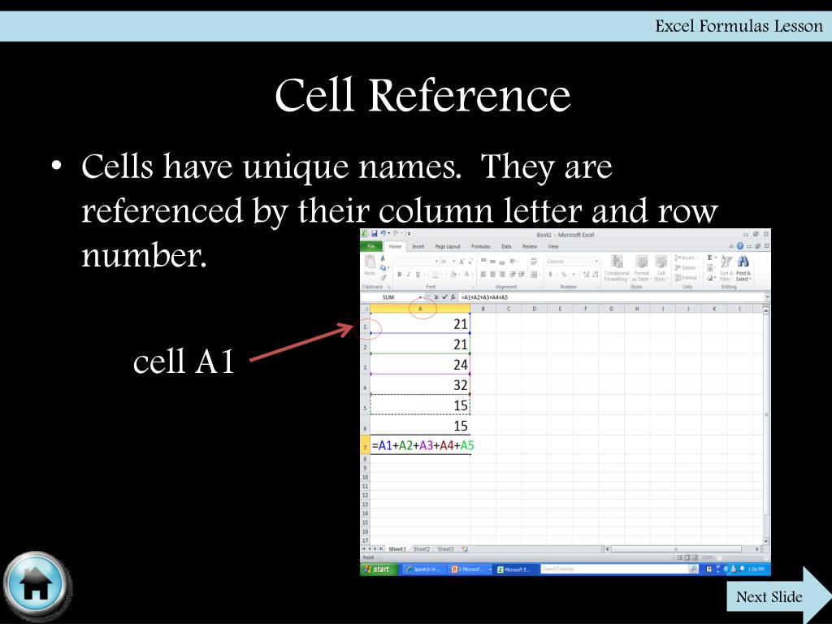The image size is (832, 624).
Task: Click the Borders icon in Font group
Action: point(435,275)
